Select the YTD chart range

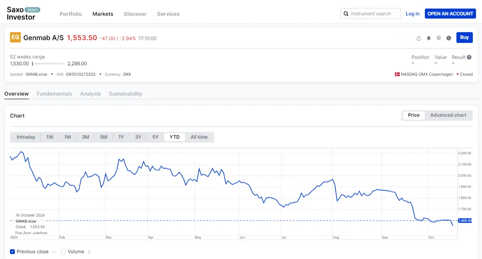pos(175,137)
